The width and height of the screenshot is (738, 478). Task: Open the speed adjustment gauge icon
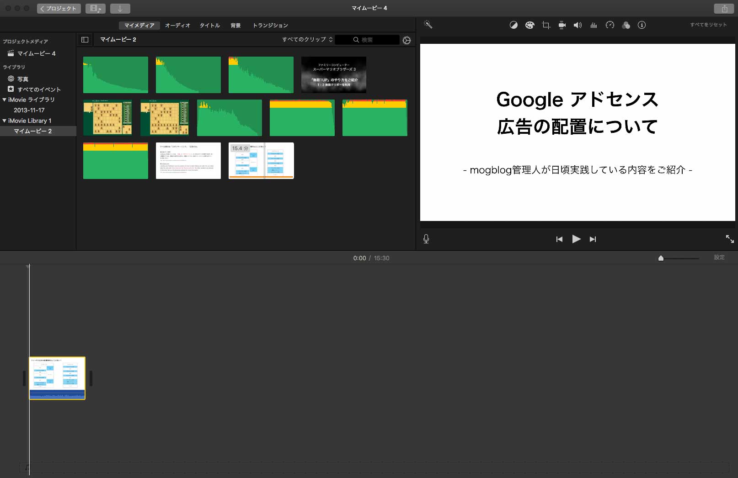(610, 25)
